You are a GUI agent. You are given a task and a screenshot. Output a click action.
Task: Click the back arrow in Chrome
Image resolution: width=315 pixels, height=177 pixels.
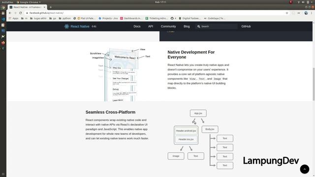(10, 13)
